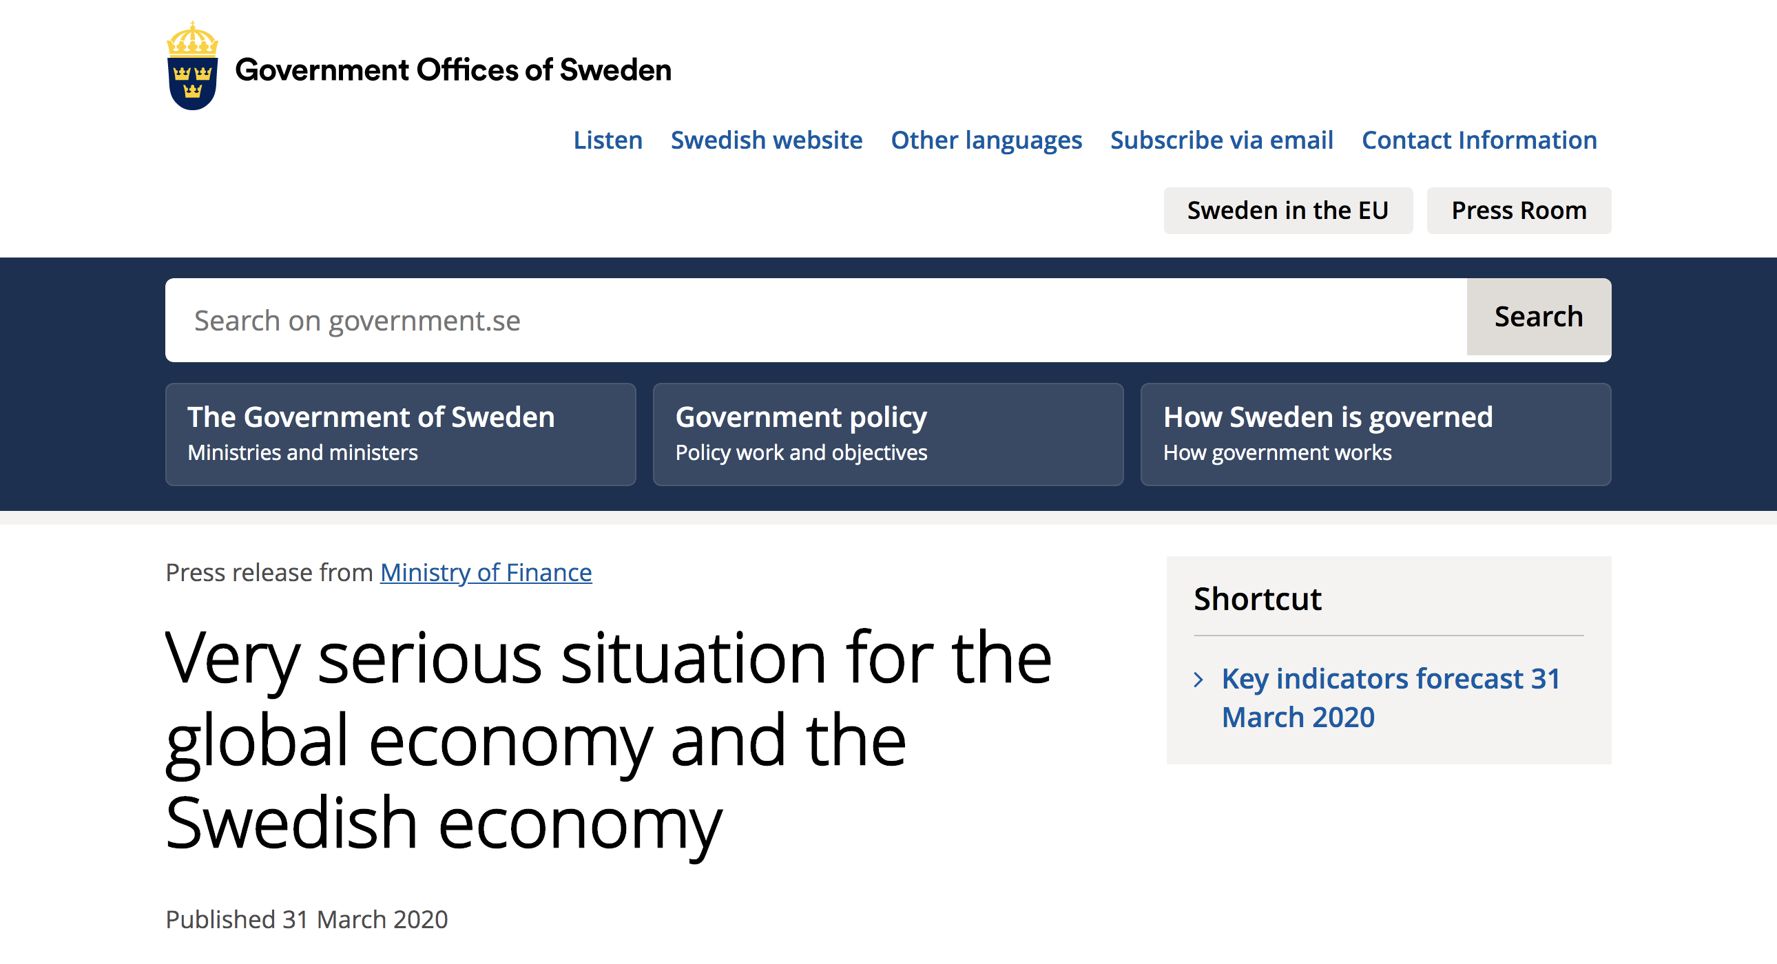Click the Shortcut panel heading

[x=1257, y=598]
